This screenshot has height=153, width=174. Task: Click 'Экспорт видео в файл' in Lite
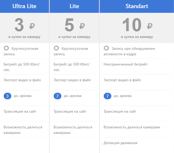(72, 80)
